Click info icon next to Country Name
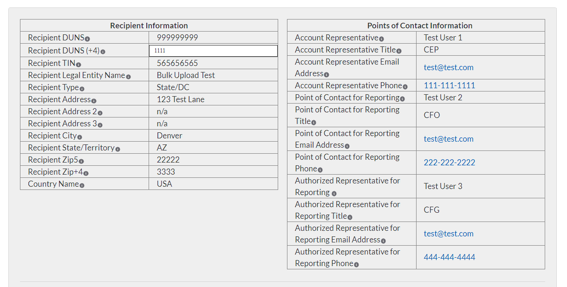567x287 pixels. [x=82, y=185]
